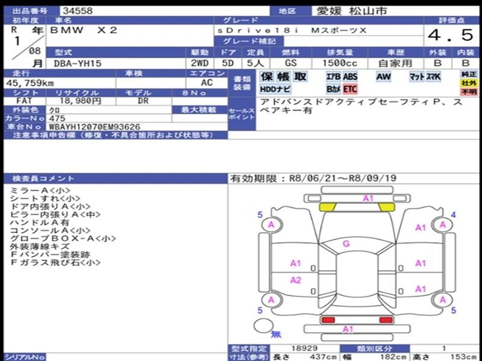Click the shift type FAT
Viewport: 482px width, 361px height.
[x=24, y=100]
